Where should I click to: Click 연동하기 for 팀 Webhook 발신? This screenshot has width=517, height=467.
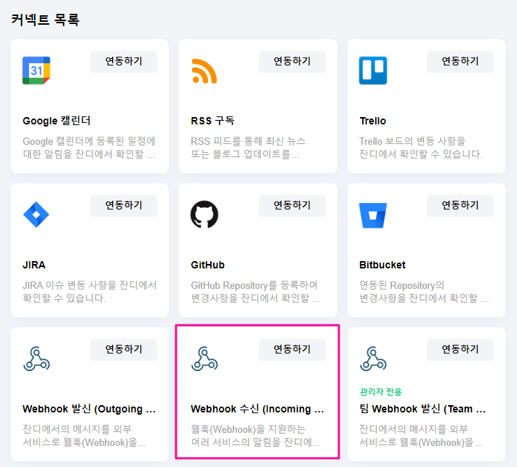pos(460,350)
